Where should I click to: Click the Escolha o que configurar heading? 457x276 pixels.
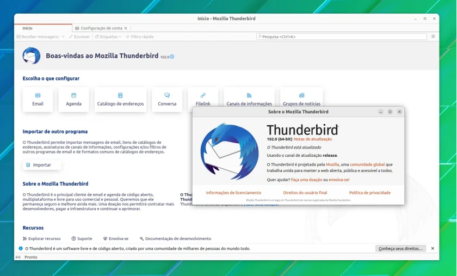51,78
